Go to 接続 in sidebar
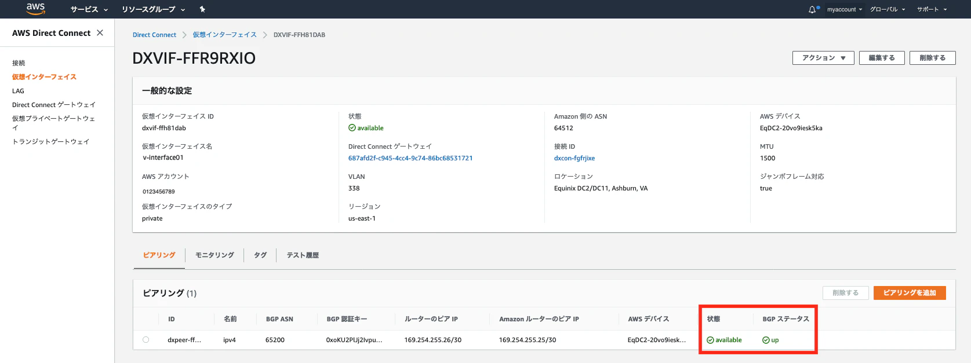The height and width of the screenshot is (363, 971). click(x=19, y=63)
